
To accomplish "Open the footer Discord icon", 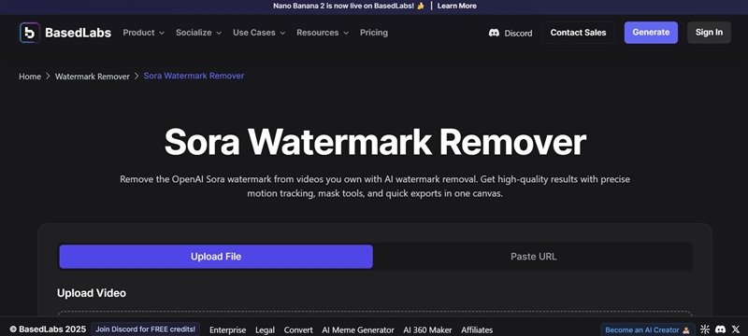I will (721, 329).
